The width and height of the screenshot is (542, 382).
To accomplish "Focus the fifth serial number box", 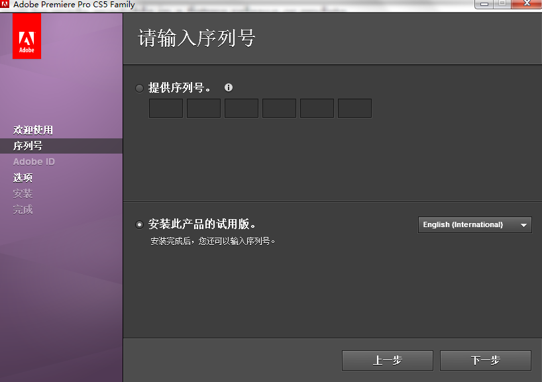I will [x=317, y=108].
